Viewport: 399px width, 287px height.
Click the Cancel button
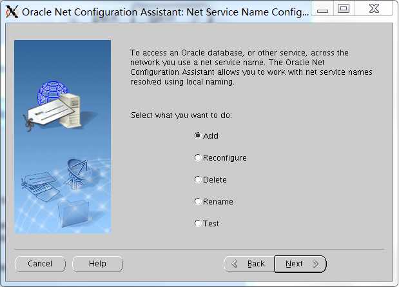click(x=40, y=264)
